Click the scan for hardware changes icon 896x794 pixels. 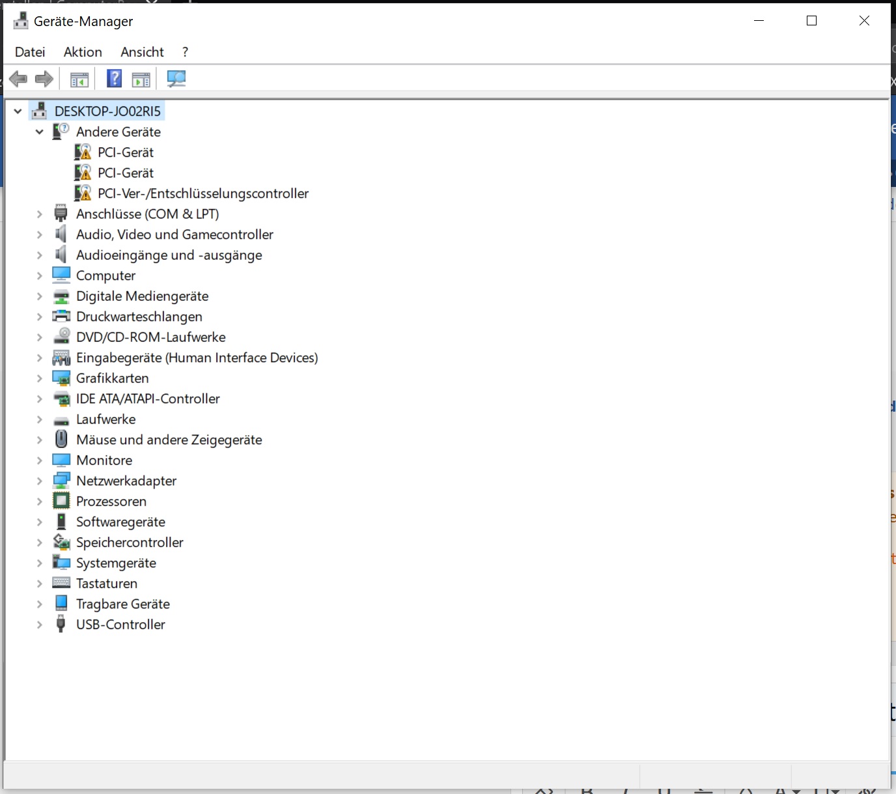click(x=176, y=79)
